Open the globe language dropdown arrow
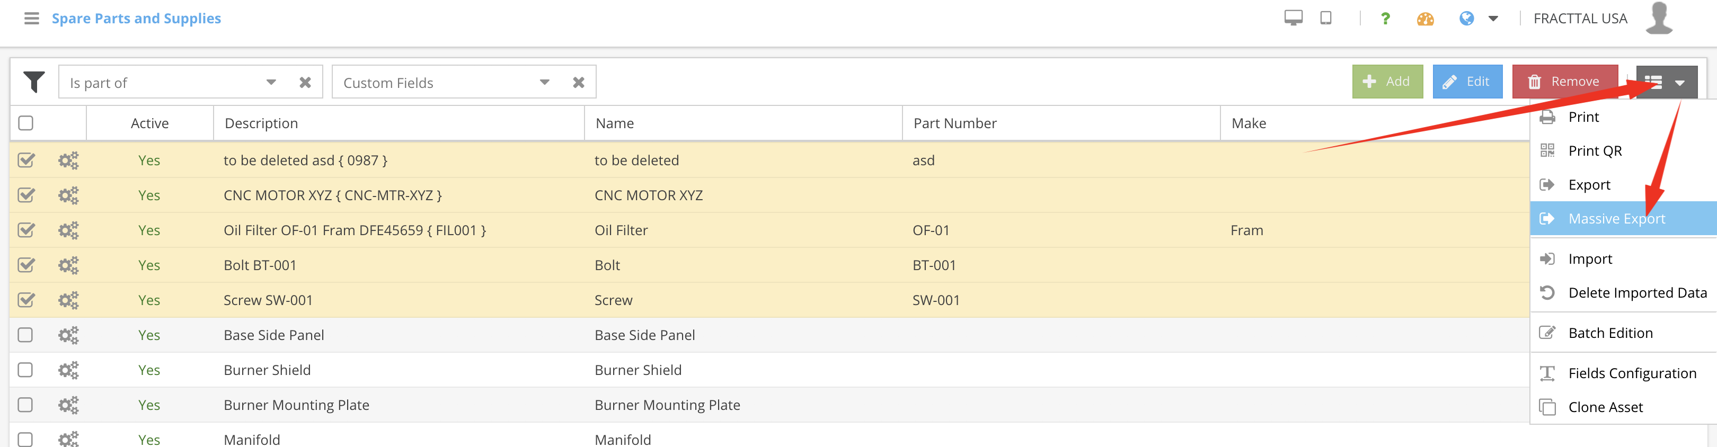 [1493, 19]
